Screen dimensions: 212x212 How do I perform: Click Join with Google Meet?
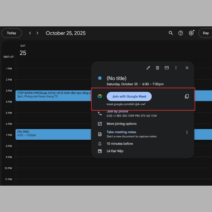click(x=129, y=96)
